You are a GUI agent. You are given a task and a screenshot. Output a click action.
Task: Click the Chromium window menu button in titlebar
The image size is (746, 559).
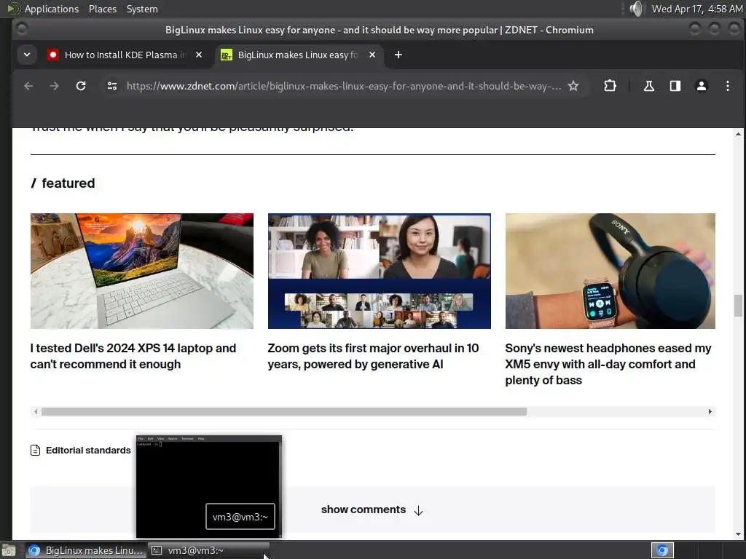(x=21, y=29)
